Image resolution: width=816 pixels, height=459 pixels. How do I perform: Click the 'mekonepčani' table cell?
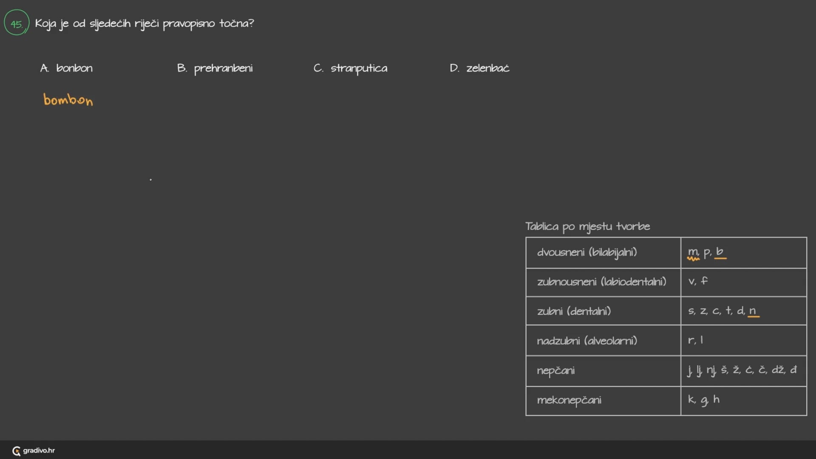click(569, 400)
